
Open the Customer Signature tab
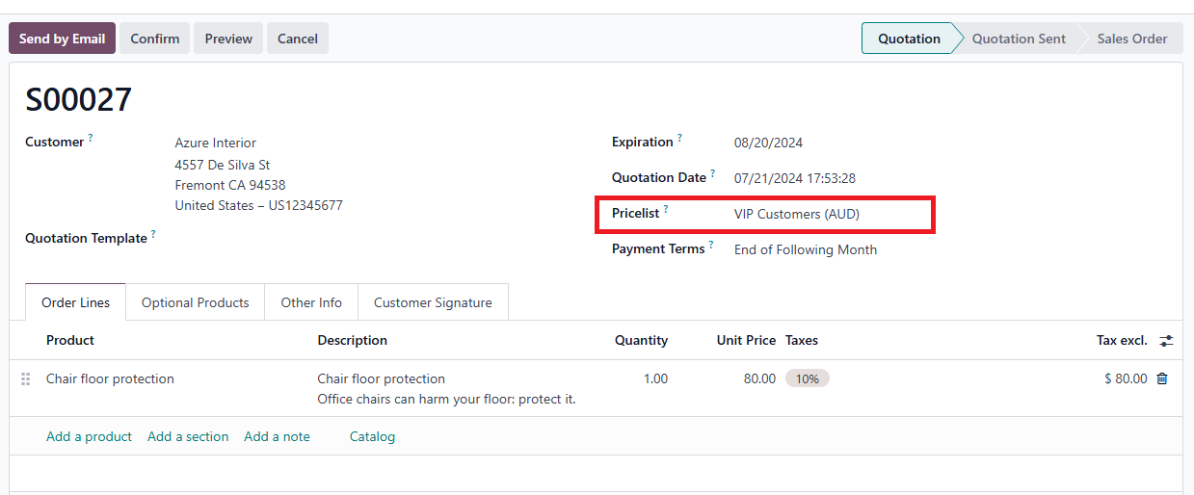433,302
